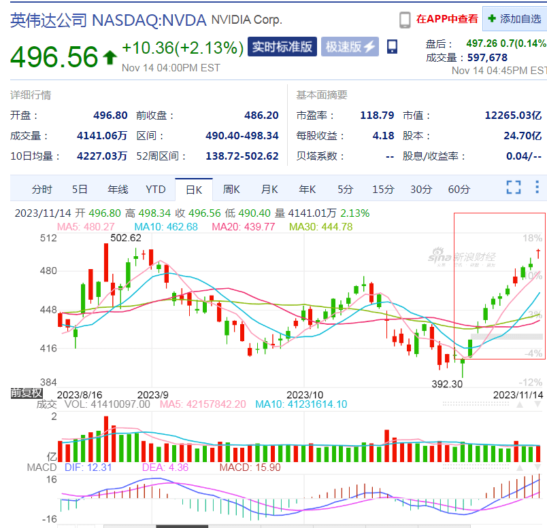Click the DEA: 4.36 MACD label
547x528 pixels.
(165, 468)
